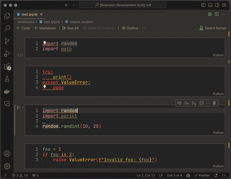
Task: Toggle the primary side bar layout button
Action: click(203, 5)
